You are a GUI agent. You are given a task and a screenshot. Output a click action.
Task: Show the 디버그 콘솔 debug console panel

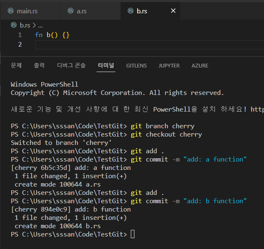71,65
